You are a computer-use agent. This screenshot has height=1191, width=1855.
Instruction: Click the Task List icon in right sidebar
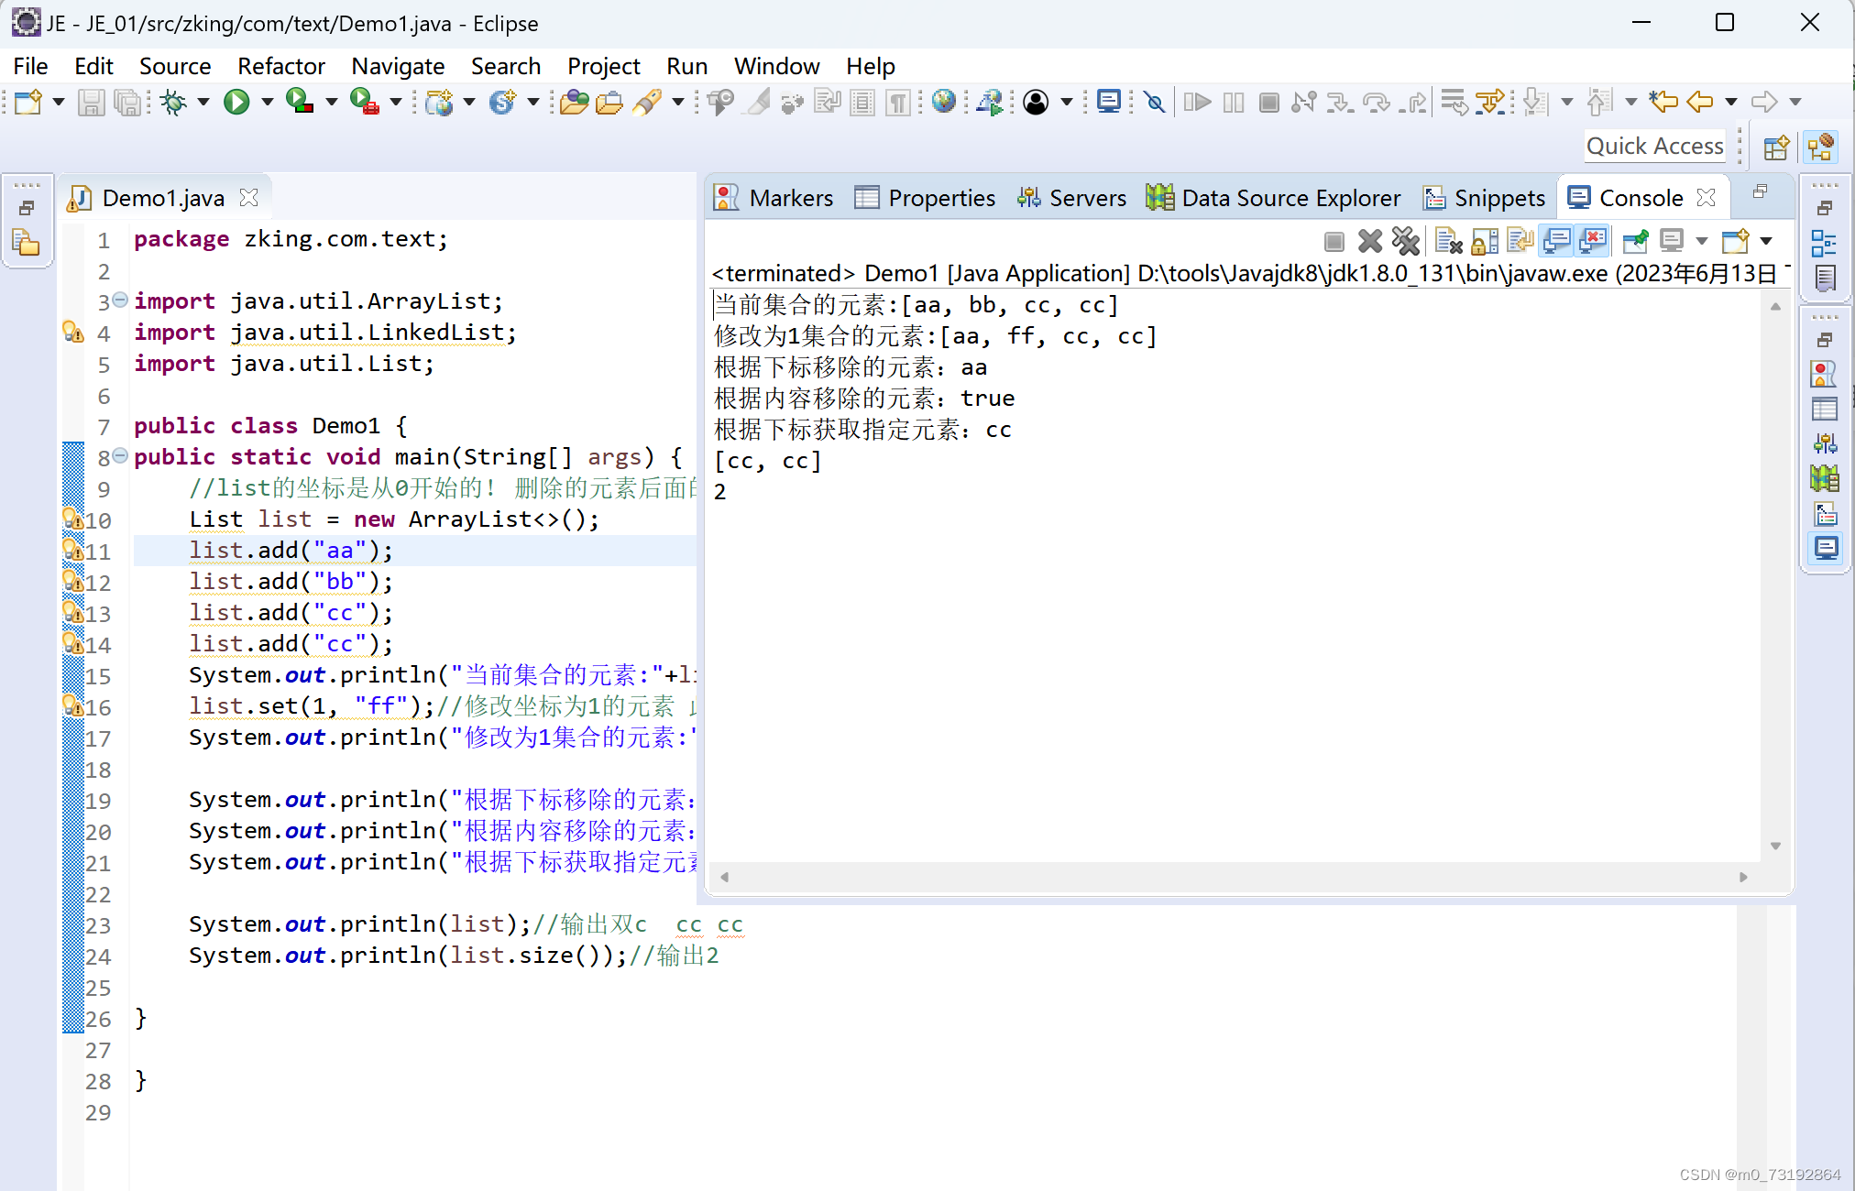pos(1825,279)
